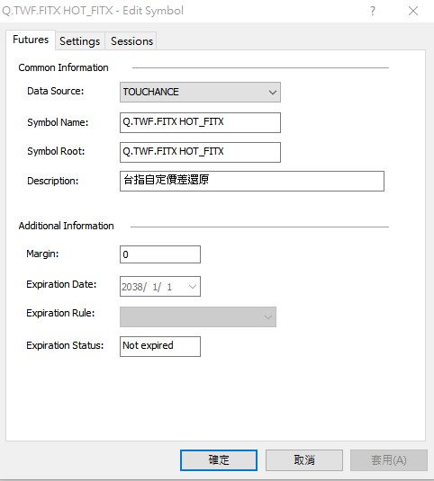Viewport: 434px width, 481px height.
Task: Cancel using the 取消 button
Action: (304, 459)
